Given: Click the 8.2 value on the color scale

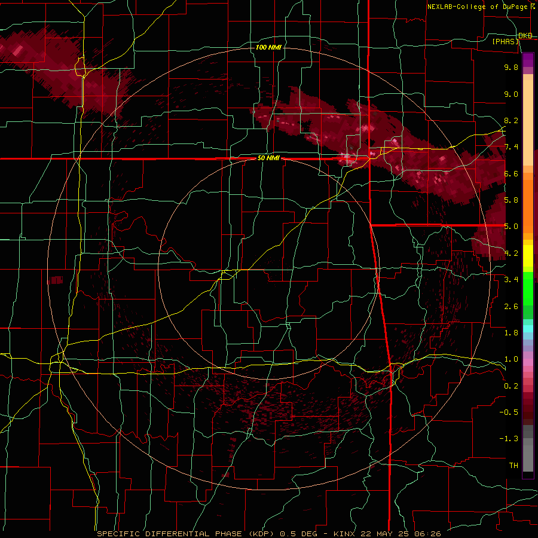Looking at the screenshot, I should [511, 120].
